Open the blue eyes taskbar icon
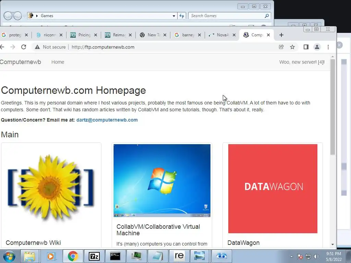Viewport: 351px width, 263px height. 222,256
